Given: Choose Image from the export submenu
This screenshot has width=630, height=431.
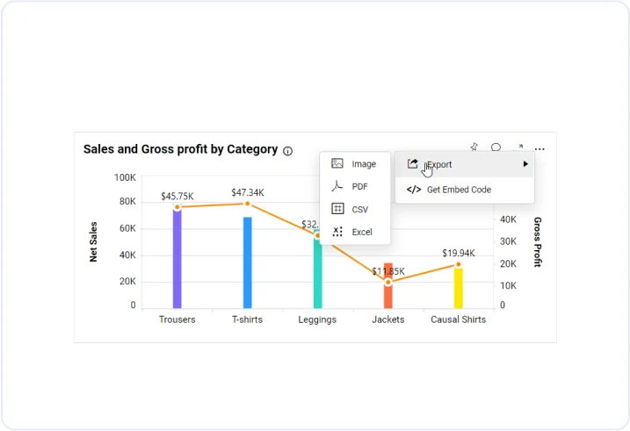Looking at the screenshot, I should click(355, 164).
